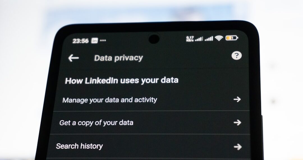Tap the LinkedIn notification icon in status bar

[95, 41]
